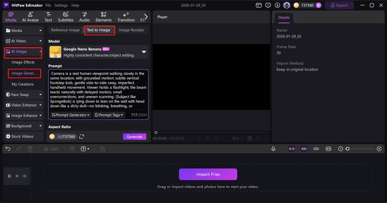Open the user account avatar
The width and height of the screenshot is (387, 203).
click(x=286, y=5)
